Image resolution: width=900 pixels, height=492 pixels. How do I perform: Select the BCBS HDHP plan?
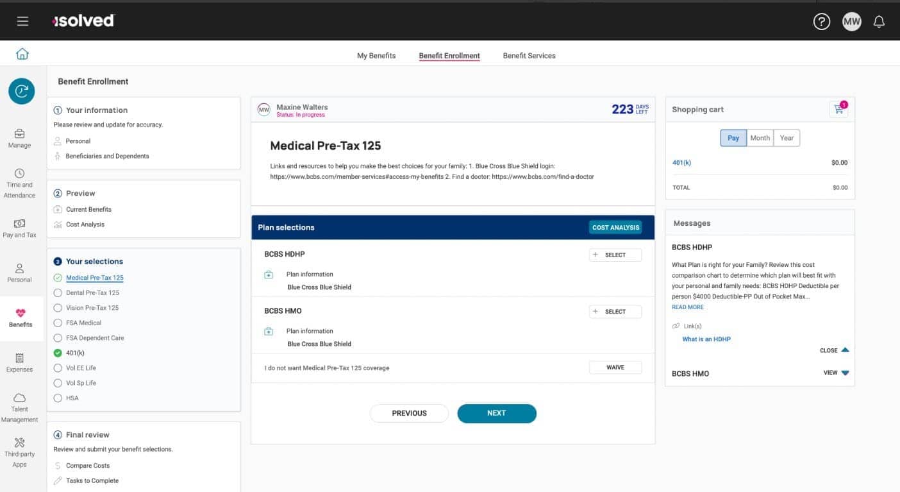[x=615, y=255]
